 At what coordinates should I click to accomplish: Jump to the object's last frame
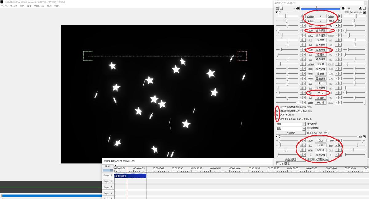click(x=343, y=8)
